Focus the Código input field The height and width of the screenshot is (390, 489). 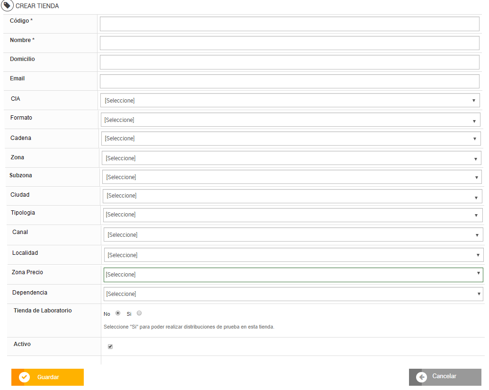click(x=289, y=24)
